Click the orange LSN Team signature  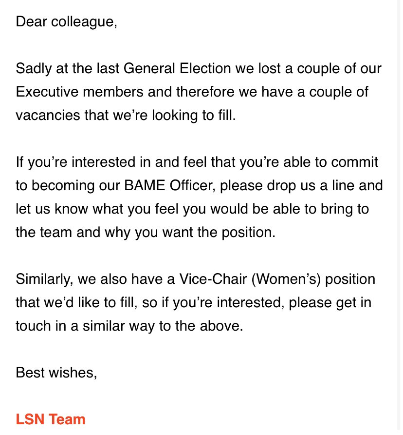click(x=51, y=419)
